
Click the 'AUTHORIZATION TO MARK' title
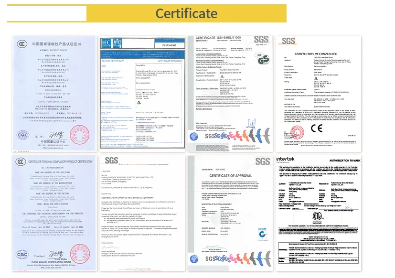click(x=345, y=160)
